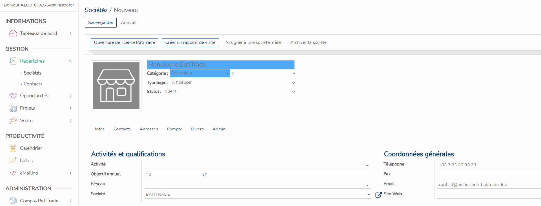
Task: Click the eMailing paper plane icon
Action: pos(13,173)
